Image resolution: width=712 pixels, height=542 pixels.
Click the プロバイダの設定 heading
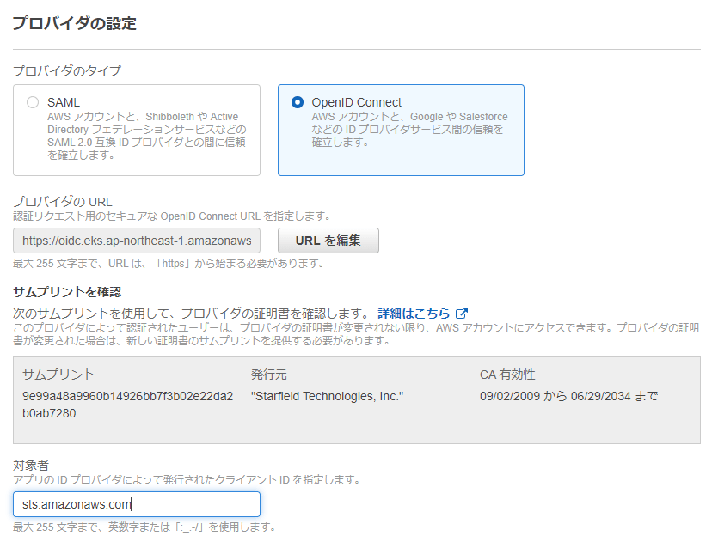[x=75, y=23]
